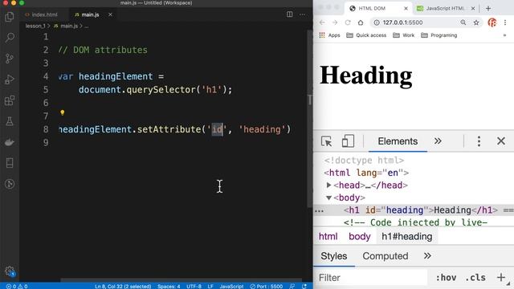Select the main.js editor tab
This screenshot has width=514, height=289.
(x=87, y=14)
